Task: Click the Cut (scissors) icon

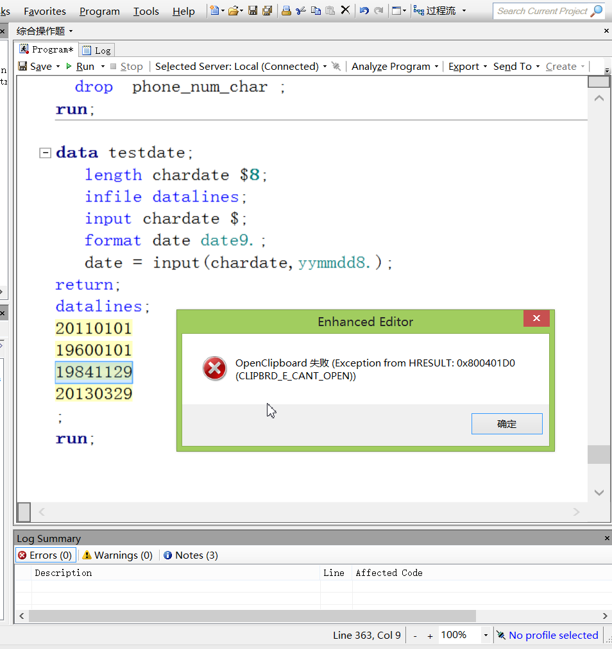Action: tap(301, 10)
